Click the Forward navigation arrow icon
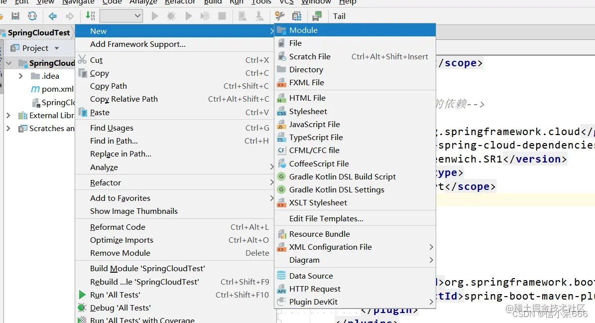Viewport: 595px width, 323px height. (69, 16)
